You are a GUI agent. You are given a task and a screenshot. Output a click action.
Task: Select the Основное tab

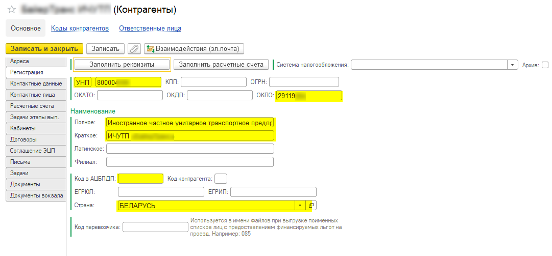(x=26, y=29)
